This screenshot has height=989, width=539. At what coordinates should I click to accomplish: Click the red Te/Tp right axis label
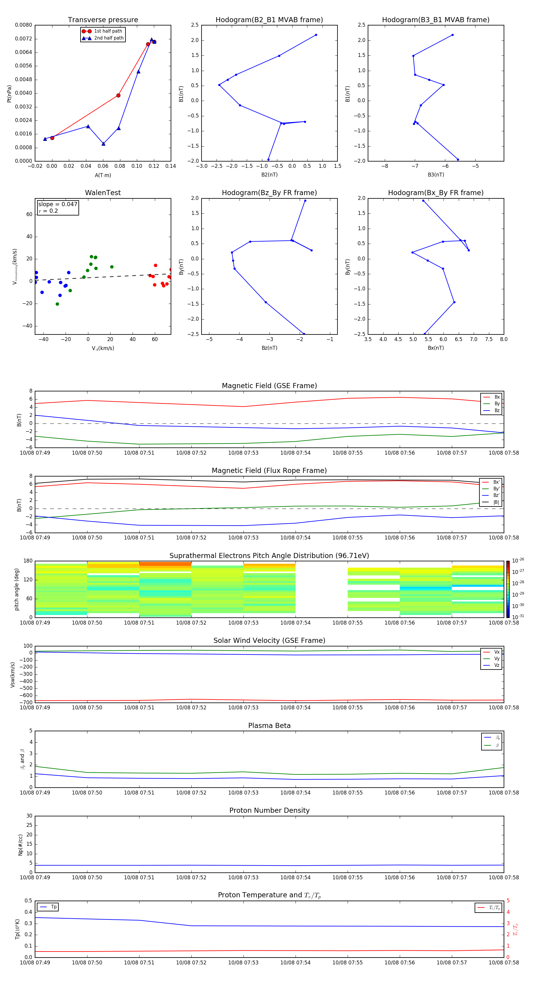[x=516, y=929]
